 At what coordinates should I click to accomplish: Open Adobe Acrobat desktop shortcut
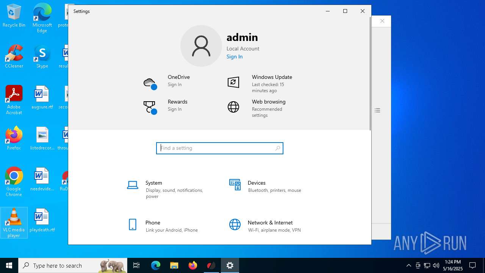click(14, 100)
